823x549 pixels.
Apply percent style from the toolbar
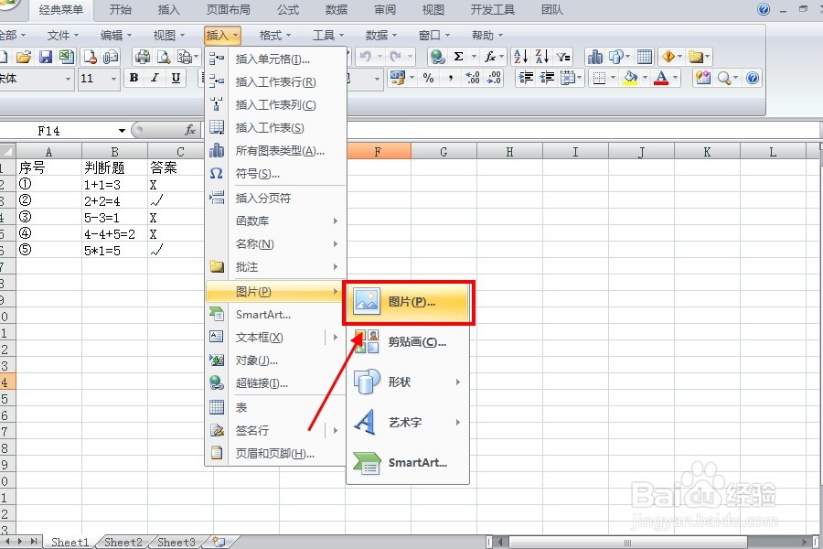tap(428, 79)
